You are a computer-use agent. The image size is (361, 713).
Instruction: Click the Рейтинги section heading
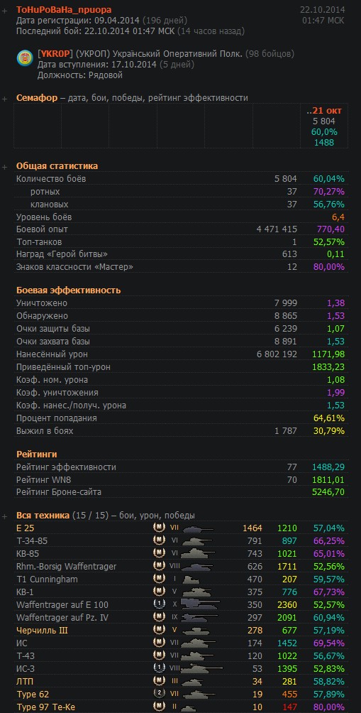point(37,455)
